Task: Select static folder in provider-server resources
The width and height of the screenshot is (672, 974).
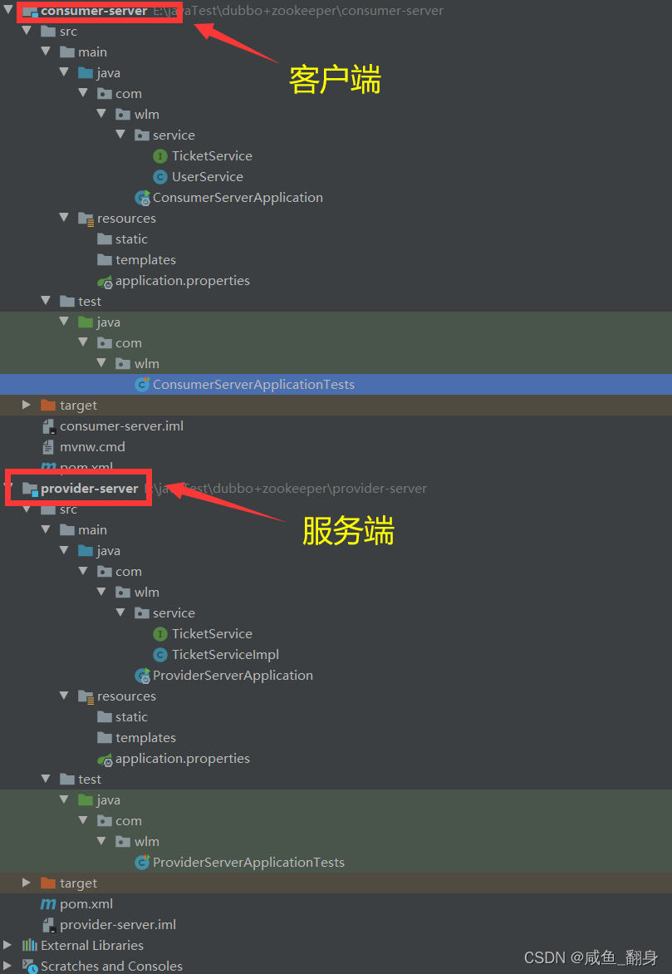Action: [131, 717]
